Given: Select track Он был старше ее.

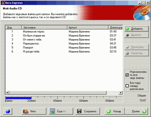Looking at the screenshot, I should pyautogui.click(x=34, y=36).
